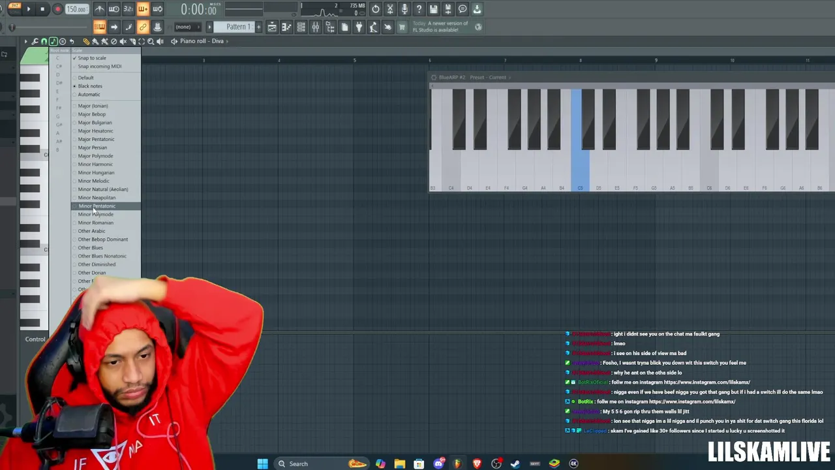Click highlighted C5 key on BlueARP keyboard
Screen dimensions: 835x470
click(580, 171)
